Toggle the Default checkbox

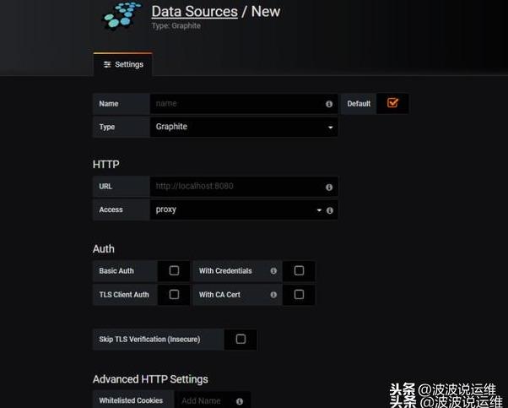point(392,103)
